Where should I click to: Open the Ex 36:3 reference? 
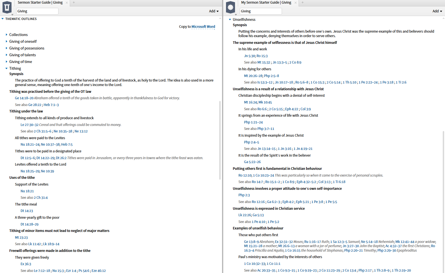(x=26, y=264)
